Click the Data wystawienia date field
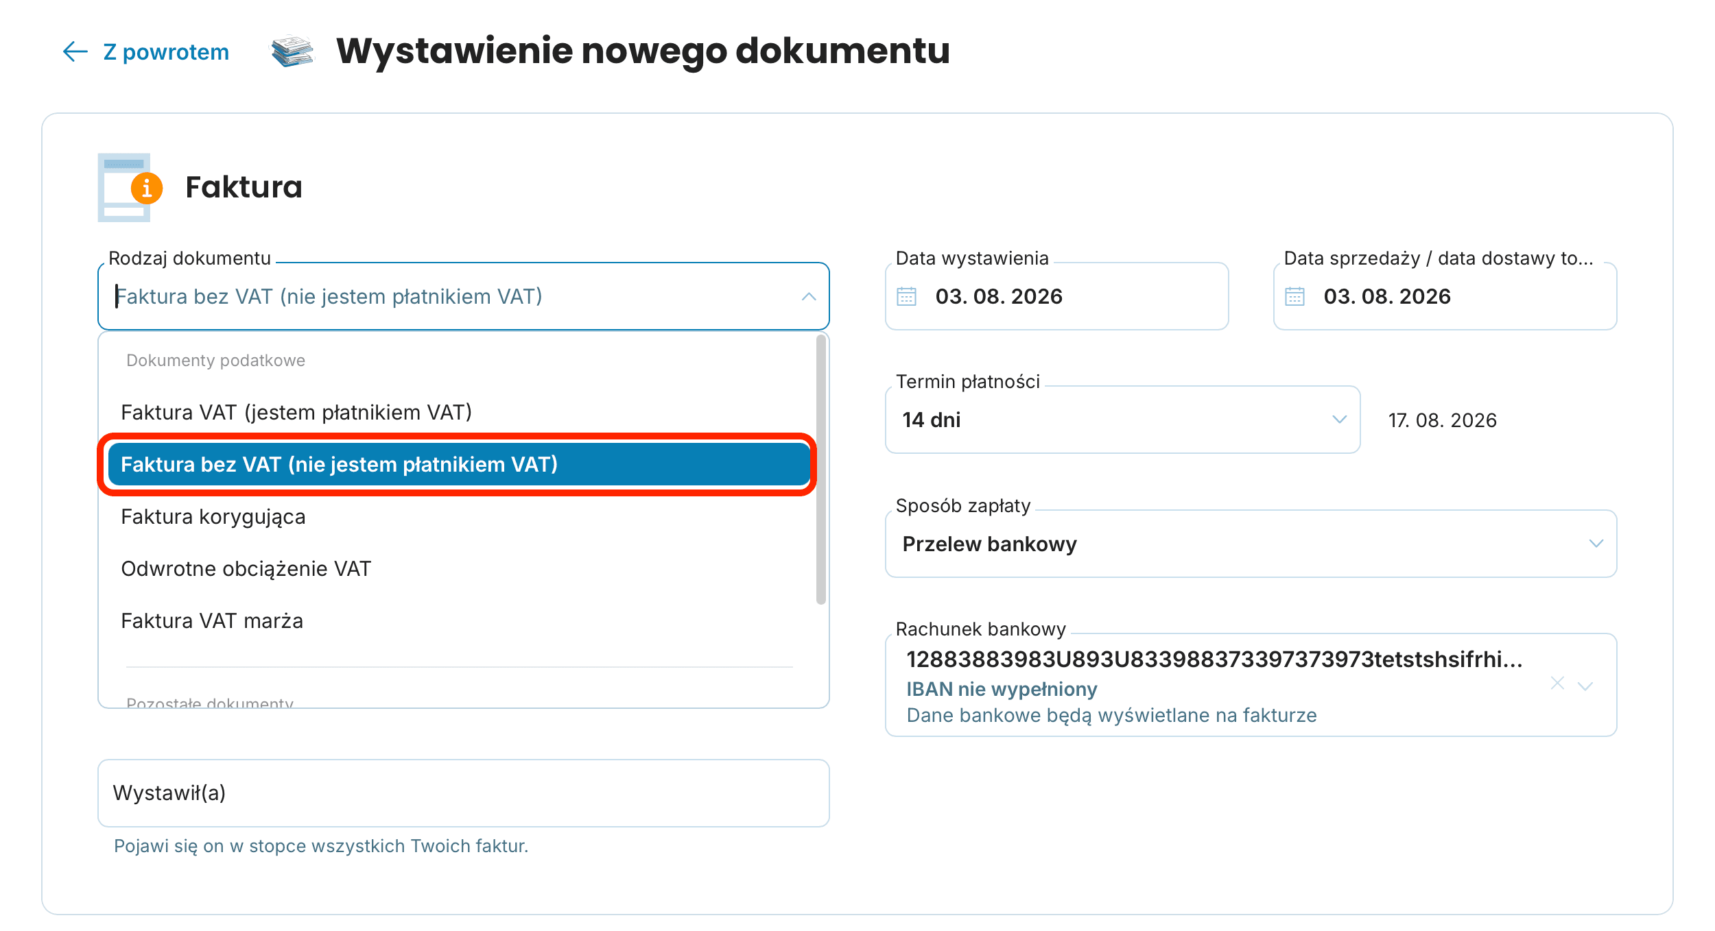This screenshot has width=1715, height=931. [x=1056, y=296]
